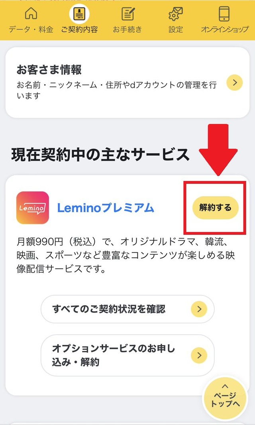Open the 設定 settings gear icon

(x=176, y=14)
